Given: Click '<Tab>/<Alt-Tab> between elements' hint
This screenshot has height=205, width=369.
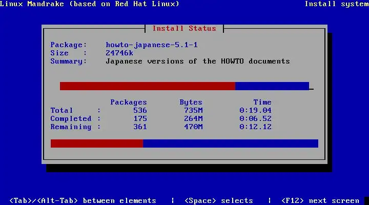Looking at the screenshot, I should [x=83, y=200].
